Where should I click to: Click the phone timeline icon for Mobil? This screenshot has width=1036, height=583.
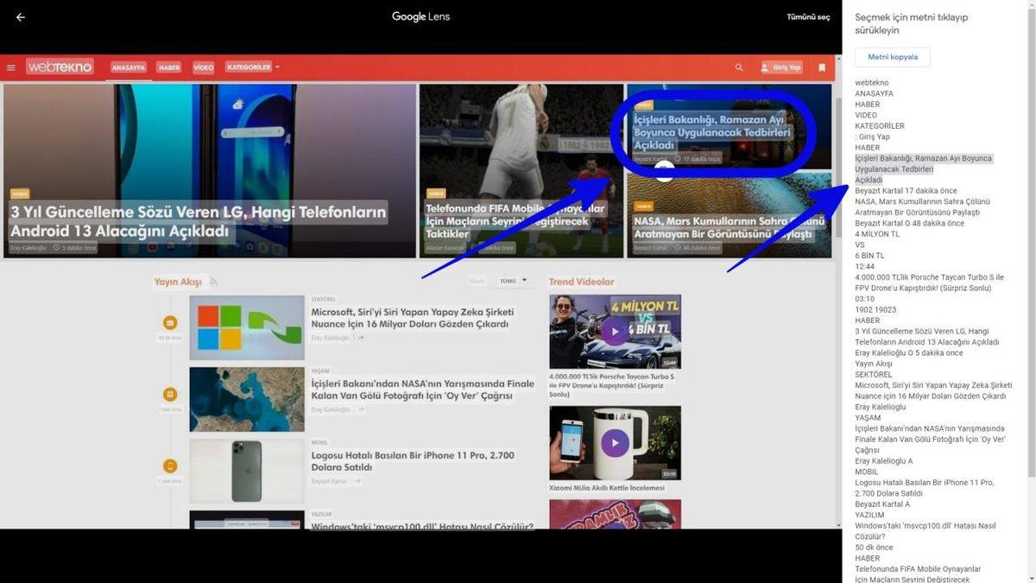tap(170, 466)
